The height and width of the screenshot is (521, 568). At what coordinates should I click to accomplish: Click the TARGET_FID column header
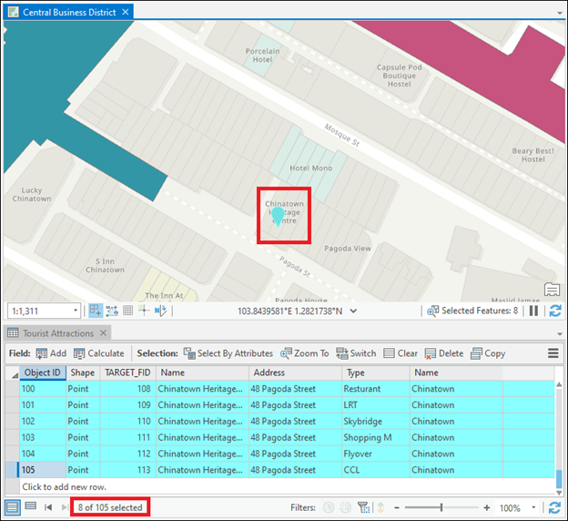tap(127, 373)
